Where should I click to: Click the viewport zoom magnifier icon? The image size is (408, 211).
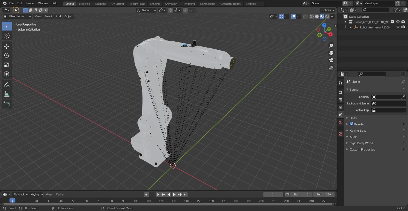[x=331, y=45]
